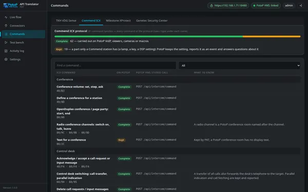
Task: Click the https://192.168.1.71:18480 server address pill
Action: 228,6
